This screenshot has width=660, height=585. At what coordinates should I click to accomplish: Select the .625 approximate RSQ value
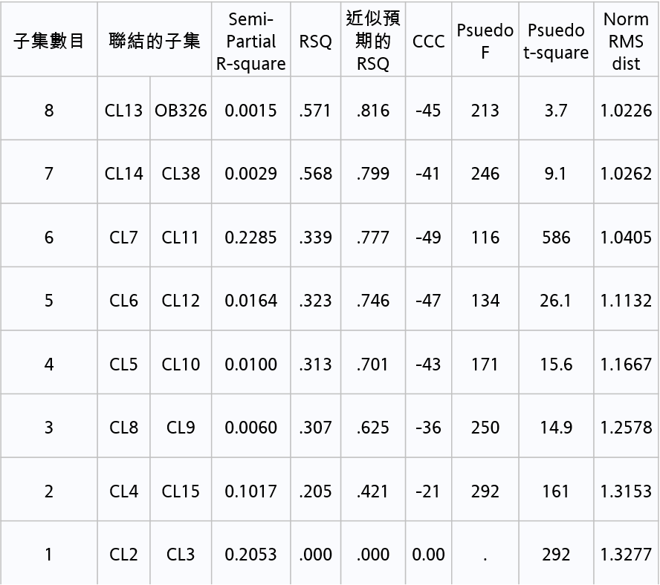point(373,428)
